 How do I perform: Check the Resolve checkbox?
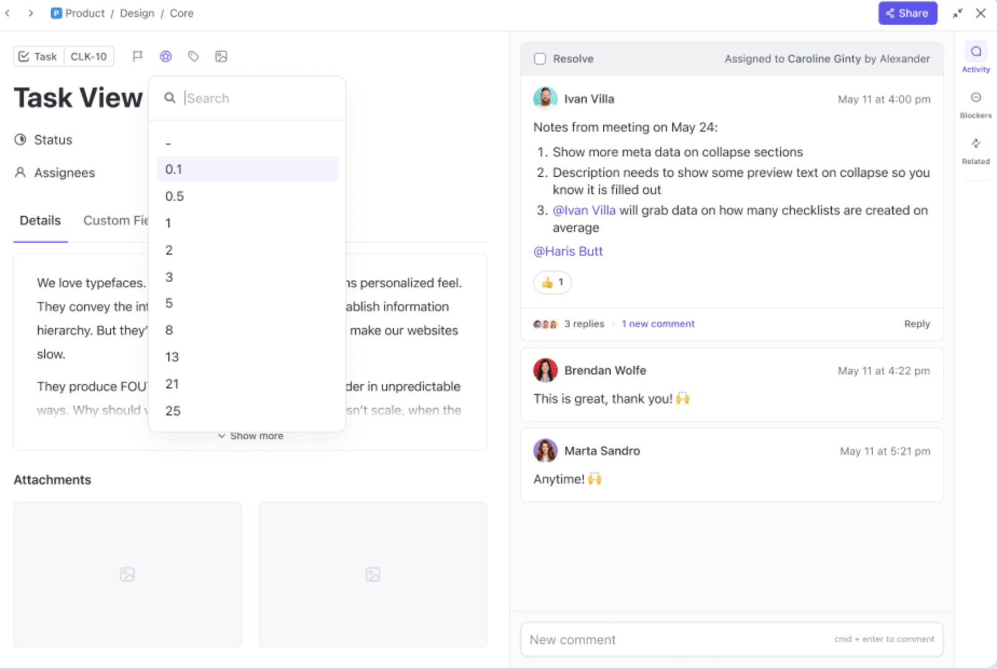click(540, 59)
